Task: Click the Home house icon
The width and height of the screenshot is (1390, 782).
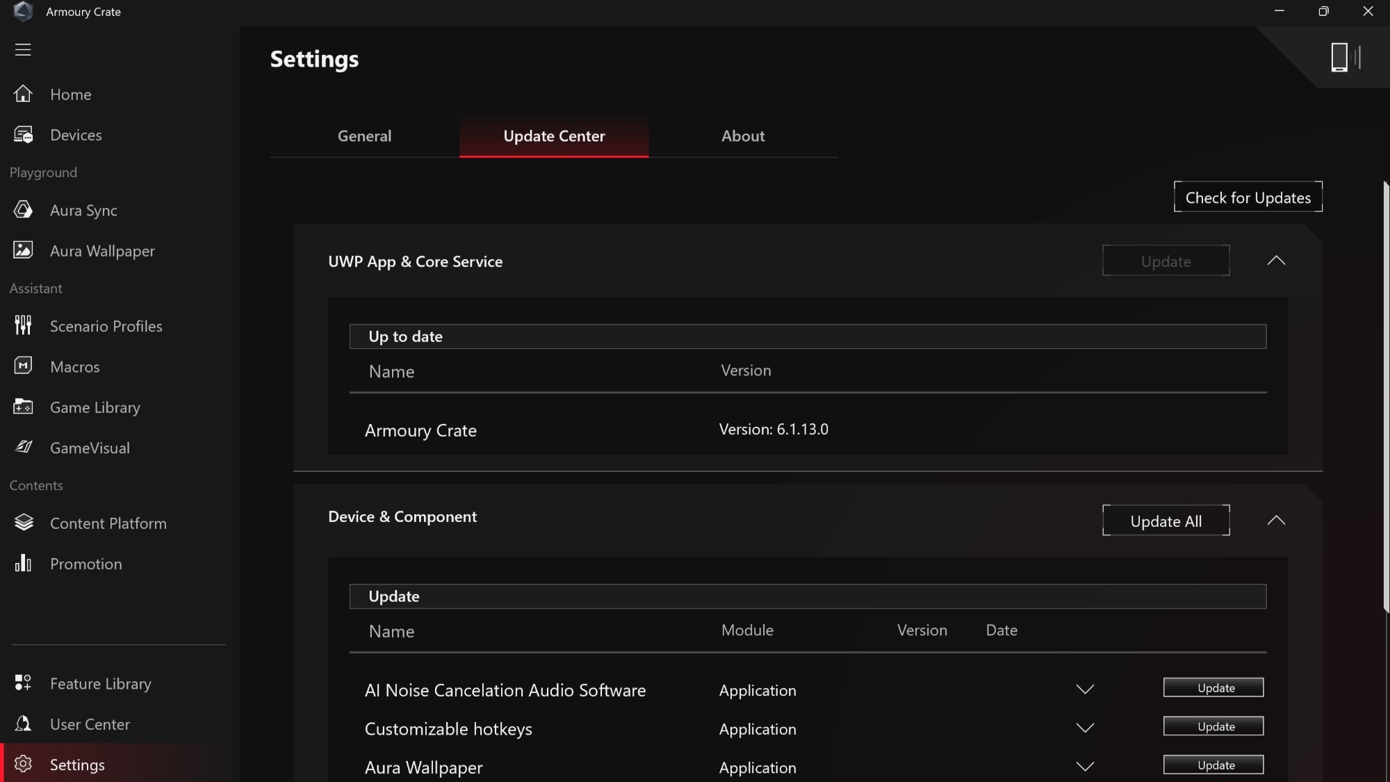Action: [x=23, y=94]
